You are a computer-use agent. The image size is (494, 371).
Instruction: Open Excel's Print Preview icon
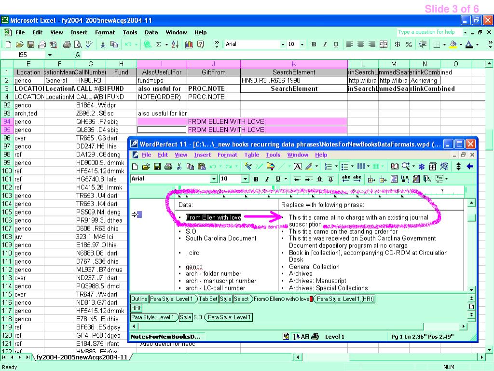click(78, 44)
